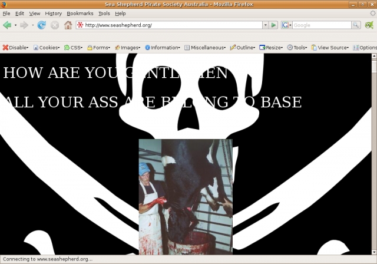377x264 pixels.
Task: Expand the Cookies developer dropdown
Action: point(46,48)
